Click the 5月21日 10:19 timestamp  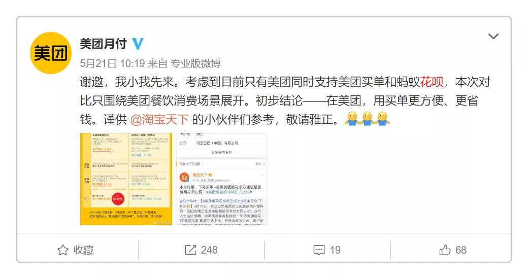click(x=112, y=63)
